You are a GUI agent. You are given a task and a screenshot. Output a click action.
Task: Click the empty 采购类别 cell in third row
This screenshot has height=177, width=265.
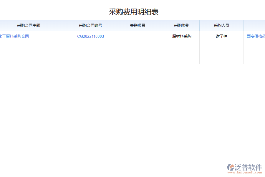pos(182,58)
